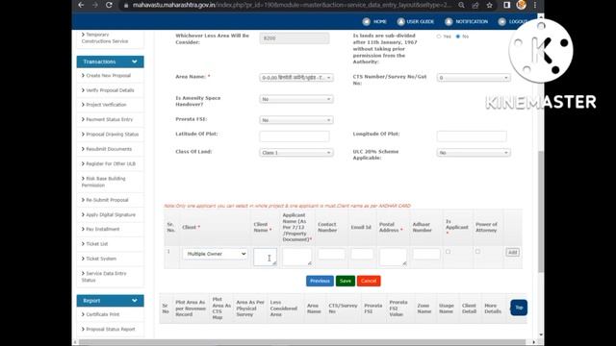Viewport: 616px width, 346px height.
Task: Click share page icon in address bar
Action: [x=475, y=5]
